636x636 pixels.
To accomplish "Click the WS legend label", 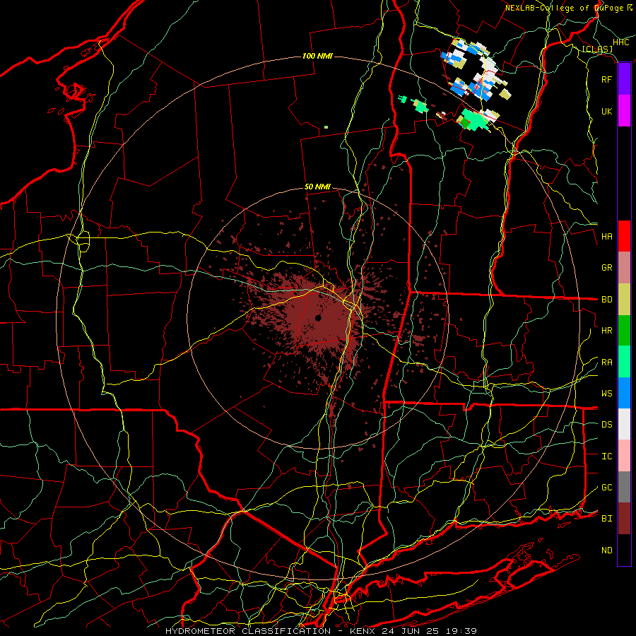I will pyautogui.click(x=606, y=394).
